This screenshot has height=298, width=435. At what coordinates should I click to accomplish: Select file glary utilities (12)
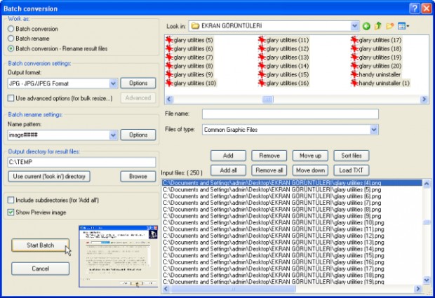click(x=283, y=48)
